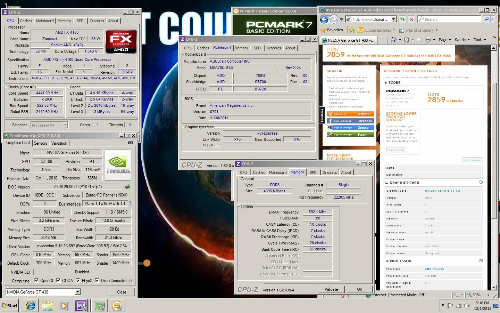The image size is (500, 313).
Task: Open Internet Explorer from the taskbar
Action: coord(31,306)
